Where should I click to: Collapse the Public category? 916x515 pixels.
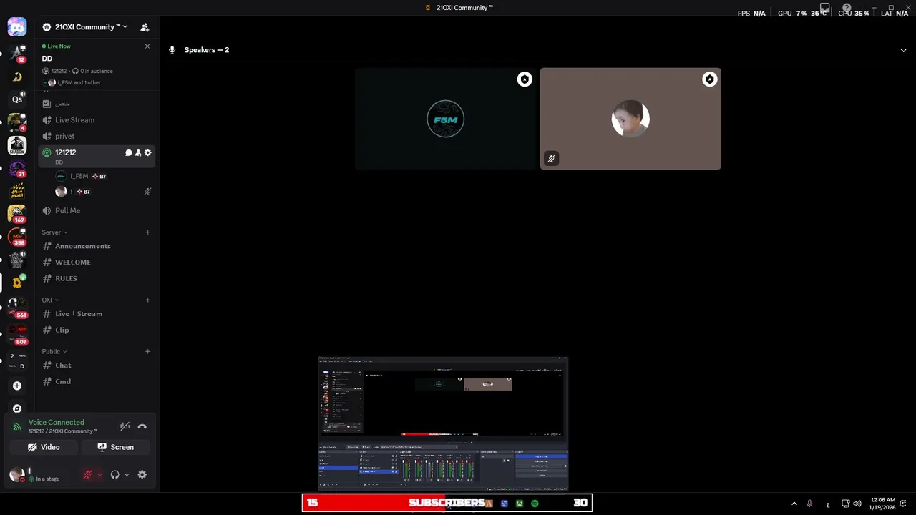coord(54,352)
